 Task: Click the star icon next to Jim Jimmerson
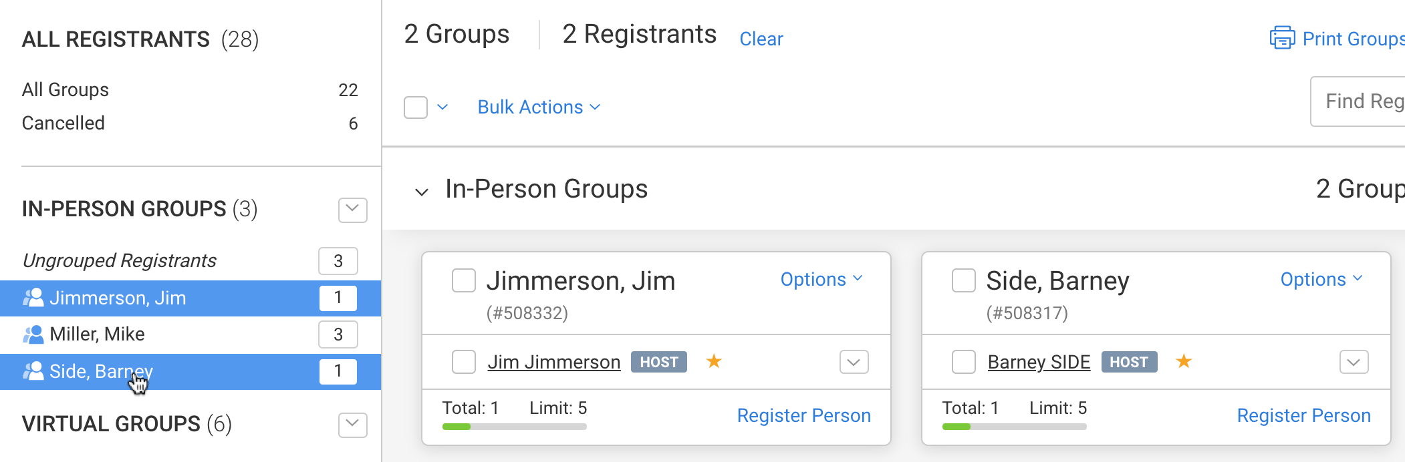714,361
